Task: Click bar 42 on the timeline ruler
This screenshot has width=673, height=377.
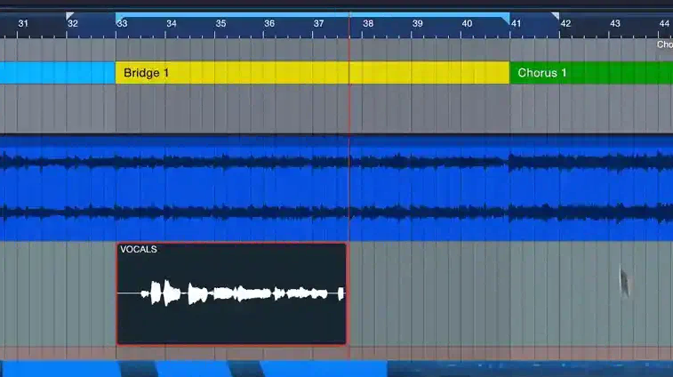Action: tap(565, 24)
